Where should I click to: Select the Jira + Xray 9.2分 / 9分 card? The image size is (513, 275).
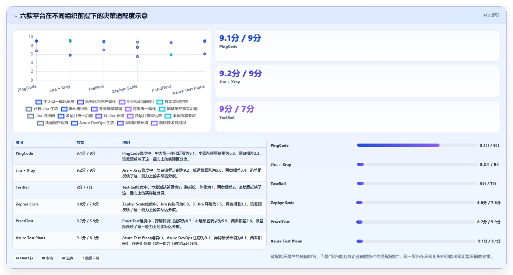point(358,81)
